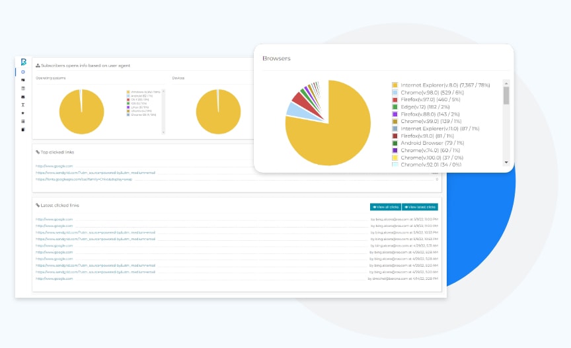This screenshot has height=348, width=571.
Task: Open the circle dashboard icon in sidebar
Action: [x=23, y=72]
